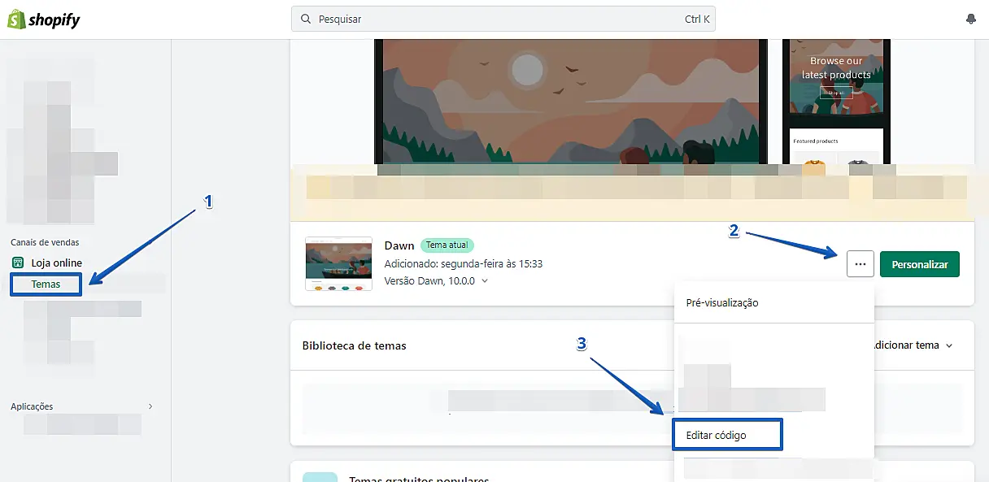
Task: Click the Shop all button in the mobile preview
Action: (x=836, y=93)
